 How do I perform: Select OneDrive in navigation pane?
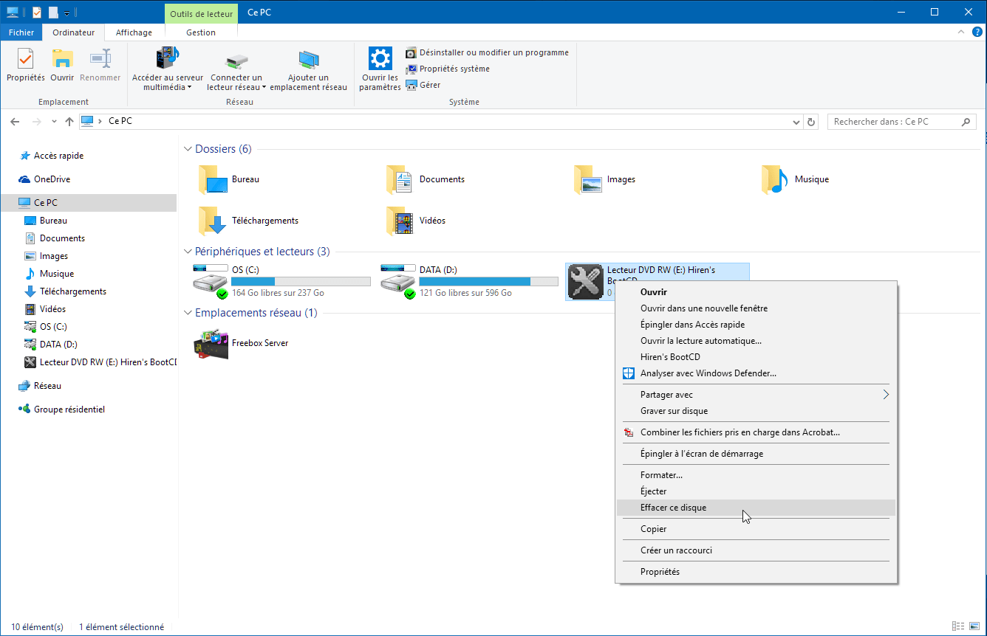pyautogui.click(x=52, y=179)
